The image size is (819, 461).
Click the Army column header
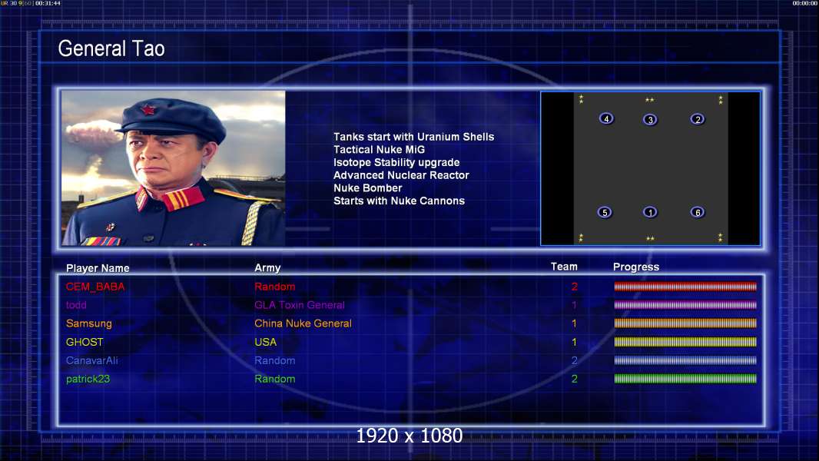pyautogui.click(x=267, y=268)
